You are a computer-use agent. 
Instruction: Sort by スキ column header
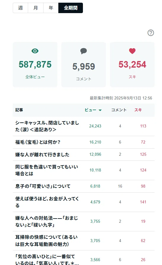138,110
